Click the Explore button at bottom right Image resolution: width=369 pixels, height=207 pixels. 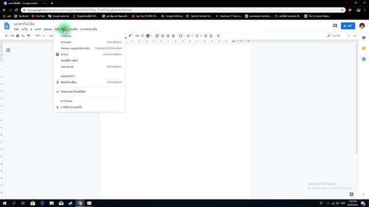(x=351, y=194)
